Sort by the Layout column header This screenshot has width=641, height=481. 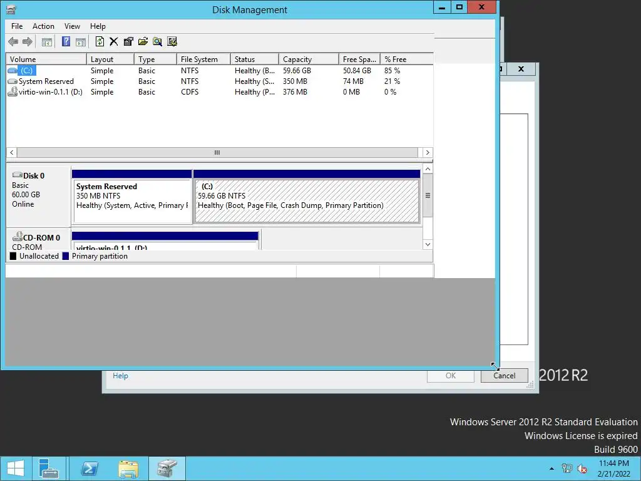tap(110, 59)
